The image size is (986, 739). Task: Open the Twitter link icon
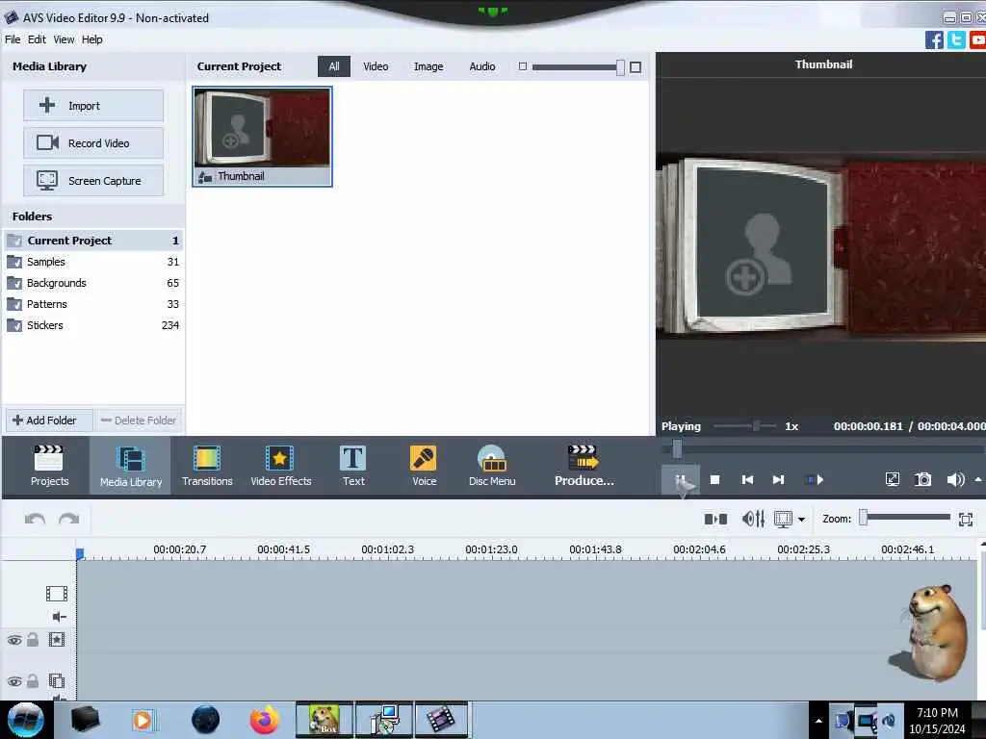click(956, 39)
